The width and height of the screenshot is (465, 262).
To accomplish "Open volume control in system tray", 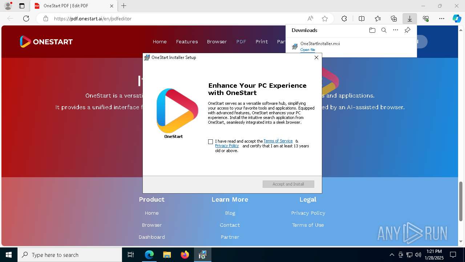I will (418, 255).
